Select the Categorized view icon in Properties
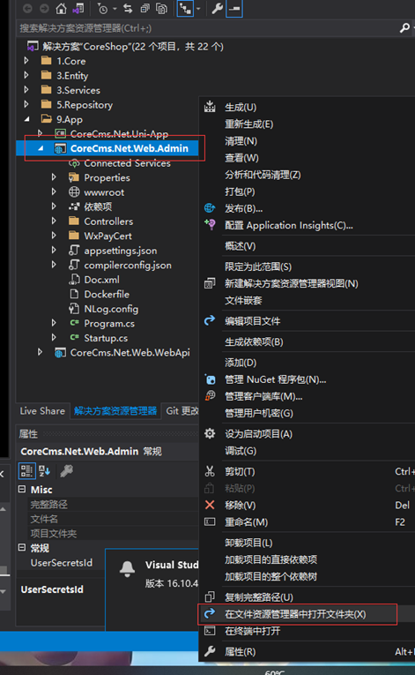Image resolution: width=415 pixels, height=675 pixels. coord(26,471)
